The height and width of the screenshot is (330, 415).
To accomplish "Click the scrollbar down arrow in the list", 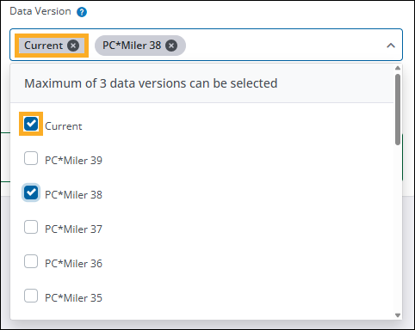I will [x=398, y=315].
